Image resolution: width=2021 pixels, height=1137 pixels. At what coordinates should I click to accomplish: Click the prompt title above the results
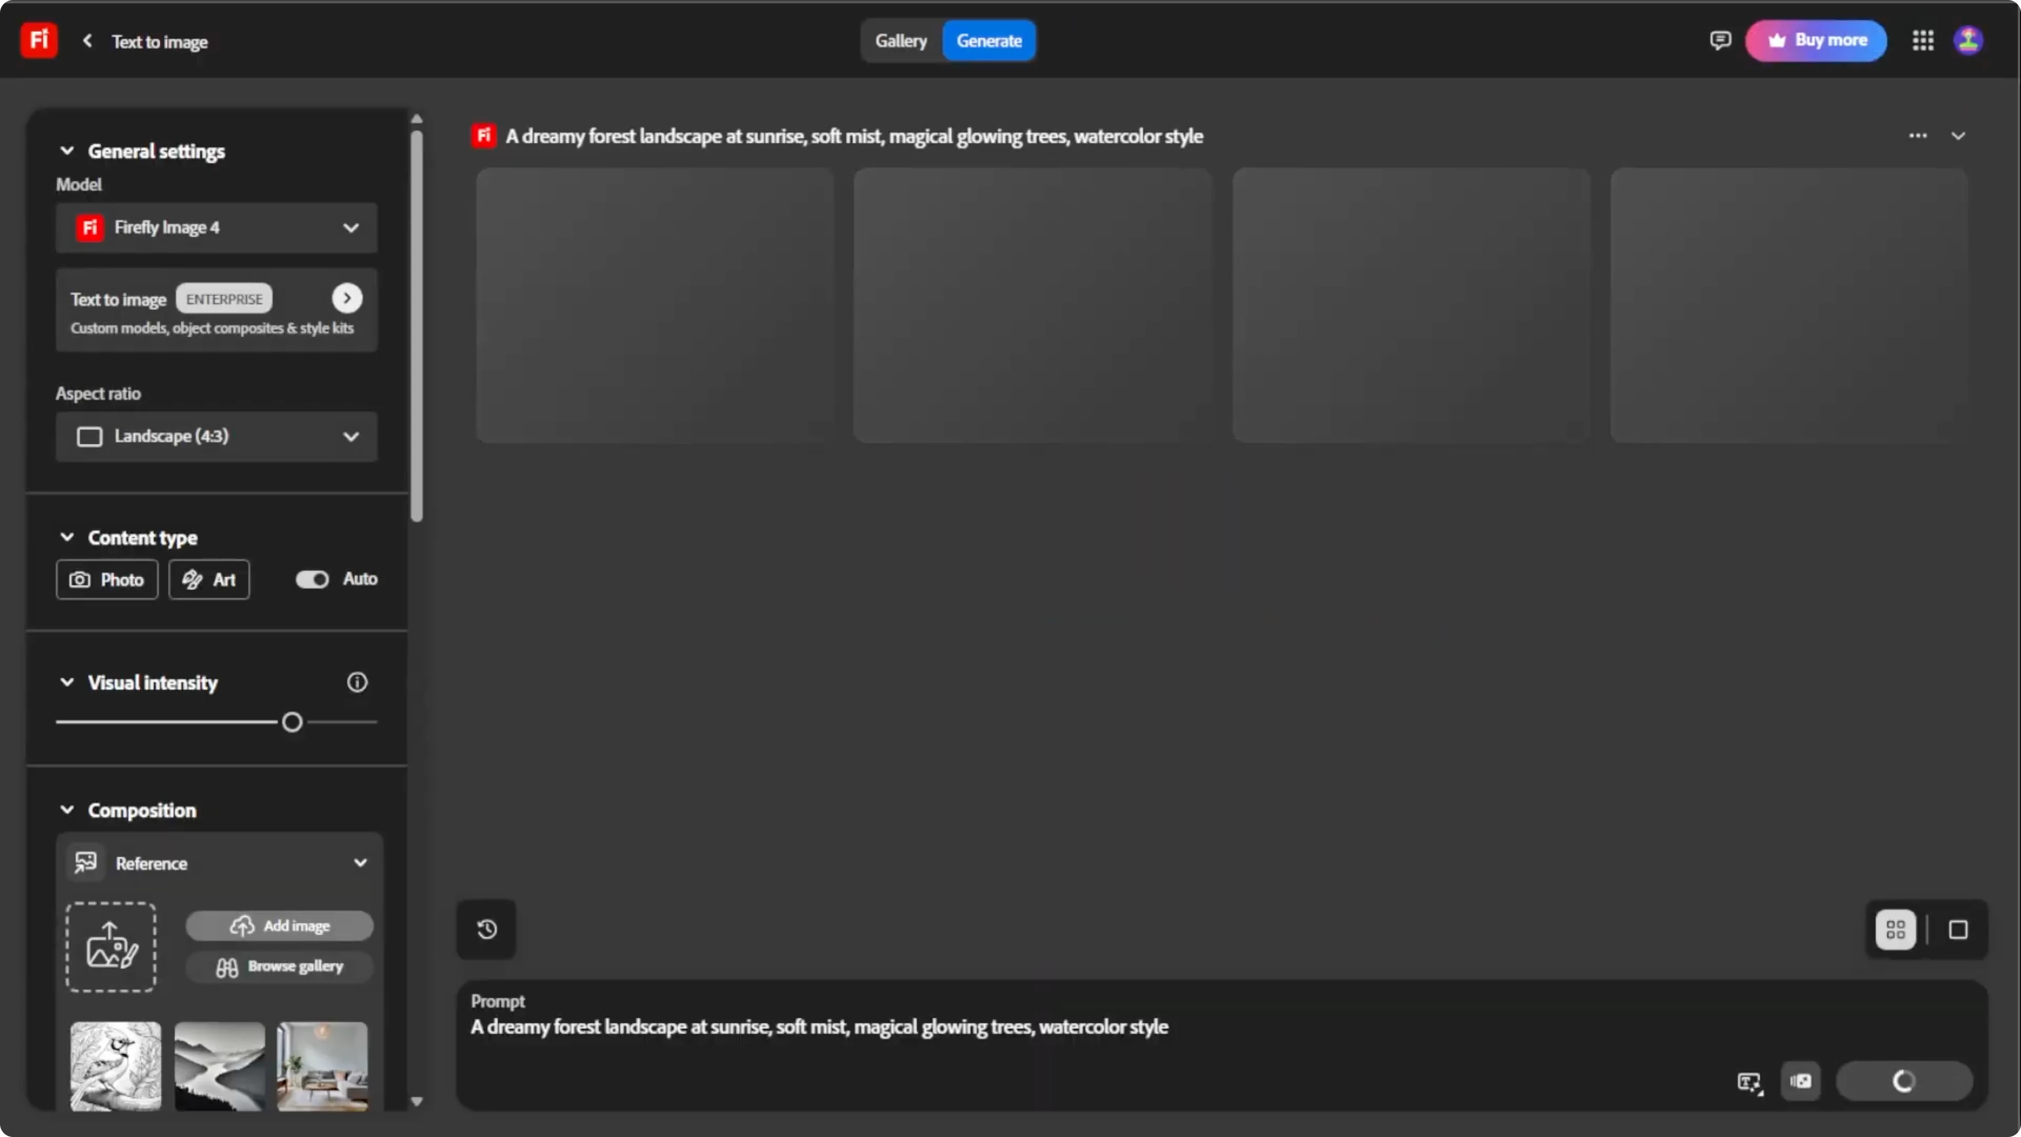tap(855, 136)
